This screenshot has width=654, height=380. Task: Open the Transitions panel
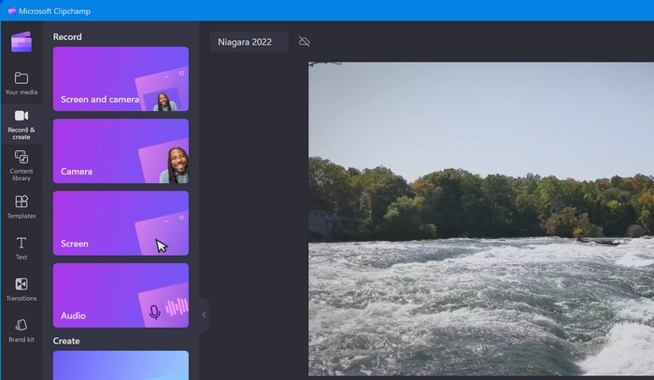tap(21, 289)
